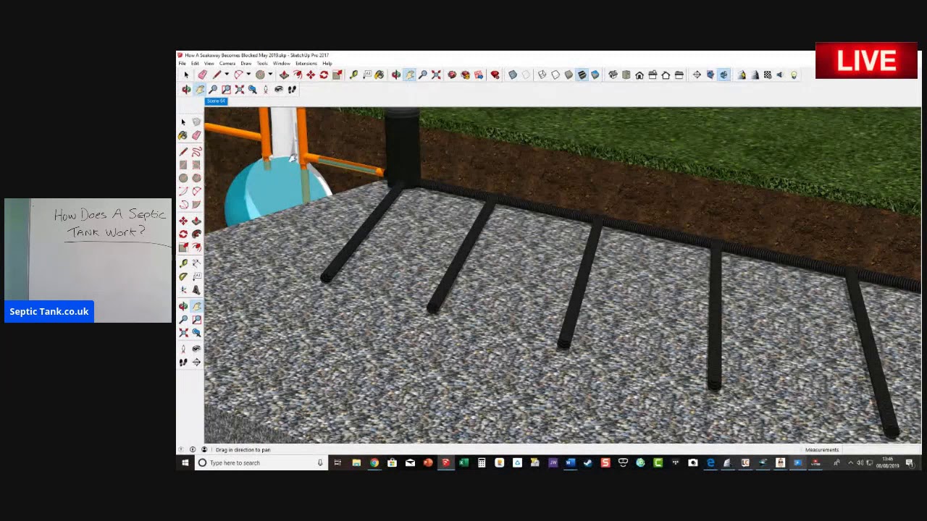Select the Scene 64 tab
Screen dimensions: 927x521
point(216,101)
